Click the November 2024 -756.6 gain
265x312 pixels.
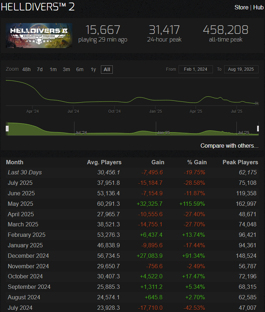pyautogui.click(x=154, y=266)
